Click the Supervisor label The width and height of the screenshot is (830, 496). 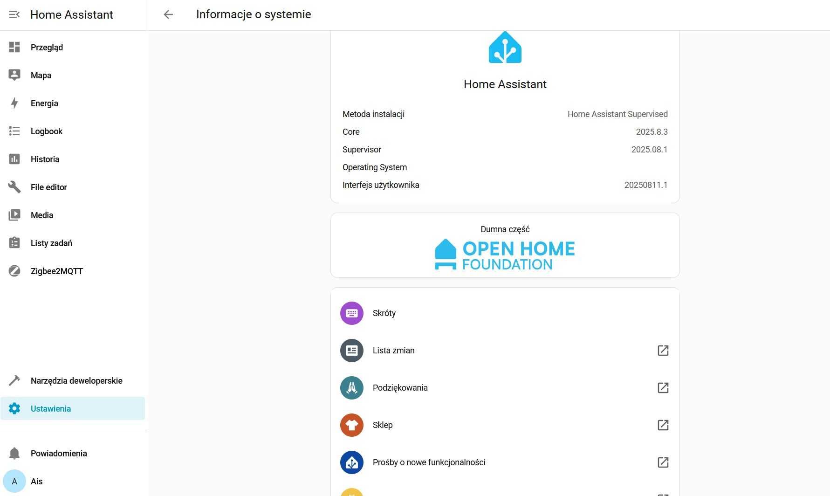[x=362, y=150]
